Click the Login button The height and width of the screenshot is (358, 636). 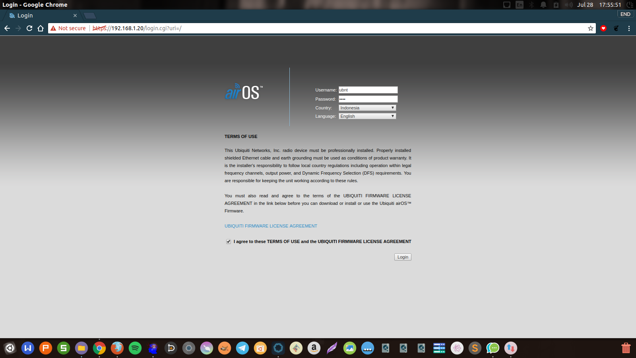[x=403, y=257]
